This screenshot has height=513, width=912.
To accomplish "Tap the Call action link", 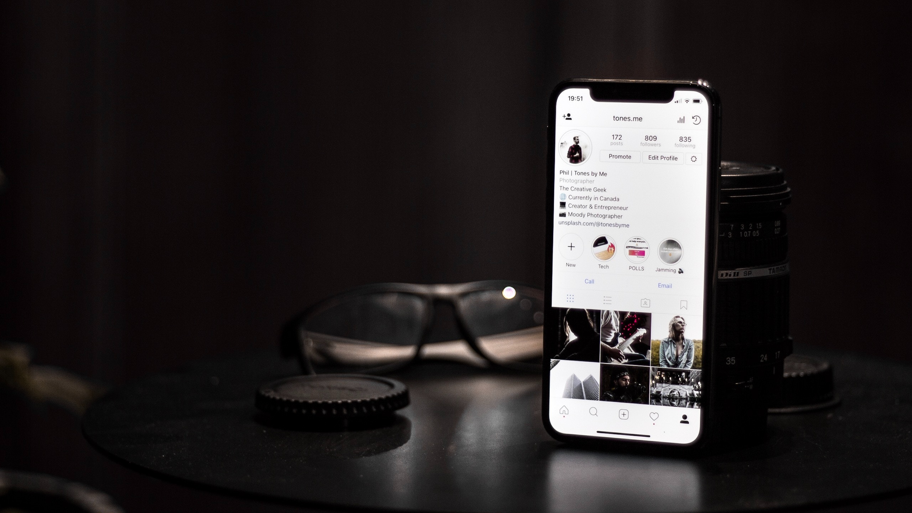I will click(x=589, y=281).
